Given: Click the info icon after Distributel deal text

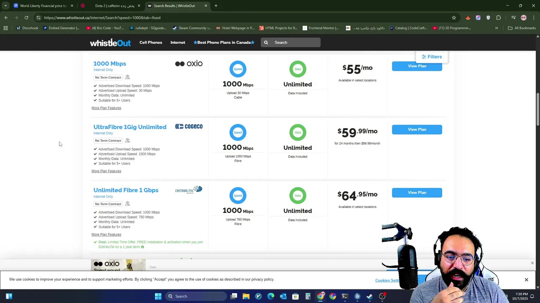Looking at the screenshot, I should click(142, 247).
